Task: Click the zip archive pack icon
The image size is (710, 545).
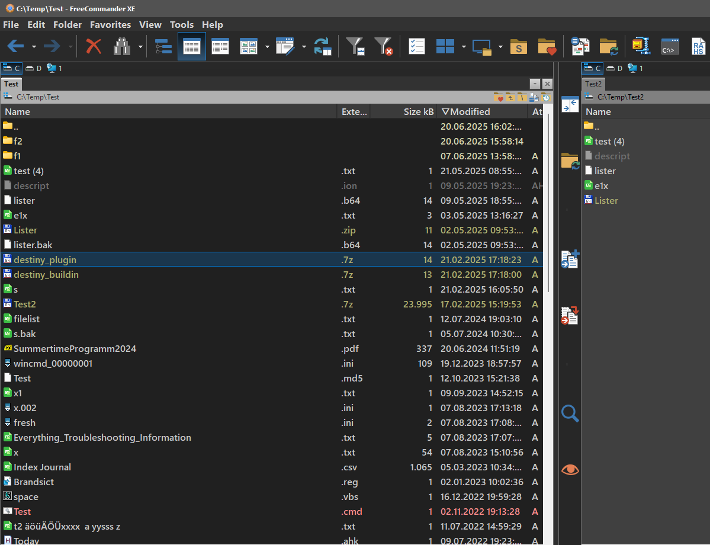Action: pyautogui.click(x=640, y=46)
